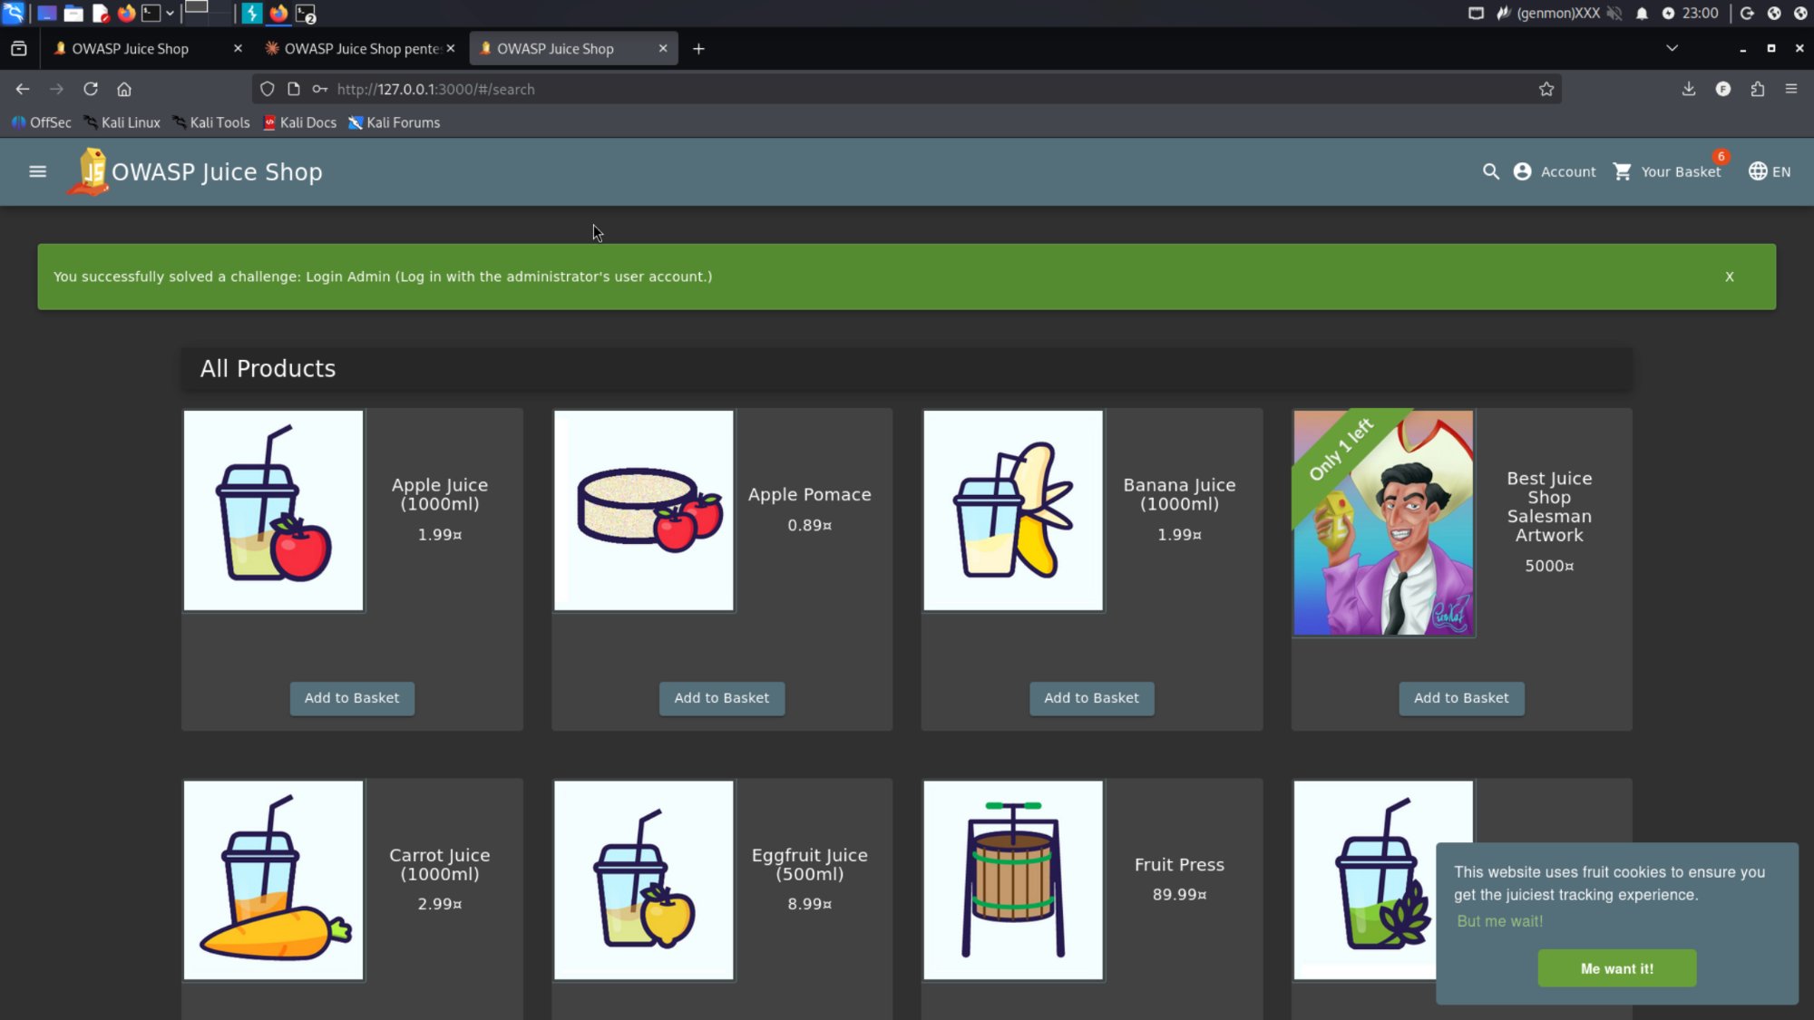Open the Banana Juice product image
This screenshot has height=1020, width=1814.
point(1013,510)
